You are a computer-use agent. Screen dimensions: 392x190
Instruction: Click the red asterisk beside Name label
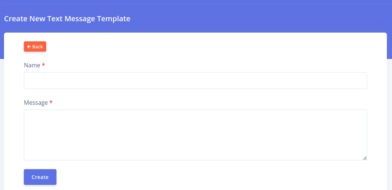44,65
